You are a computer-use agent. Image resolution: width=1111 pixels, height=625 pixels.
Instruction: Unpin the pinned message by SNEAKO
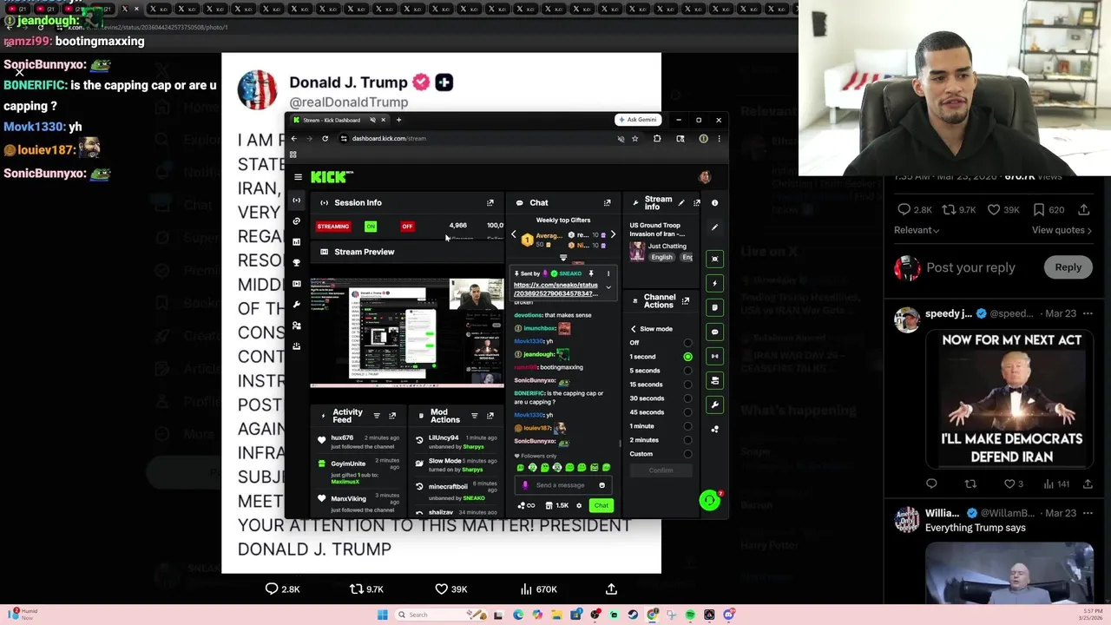point(591,273)
